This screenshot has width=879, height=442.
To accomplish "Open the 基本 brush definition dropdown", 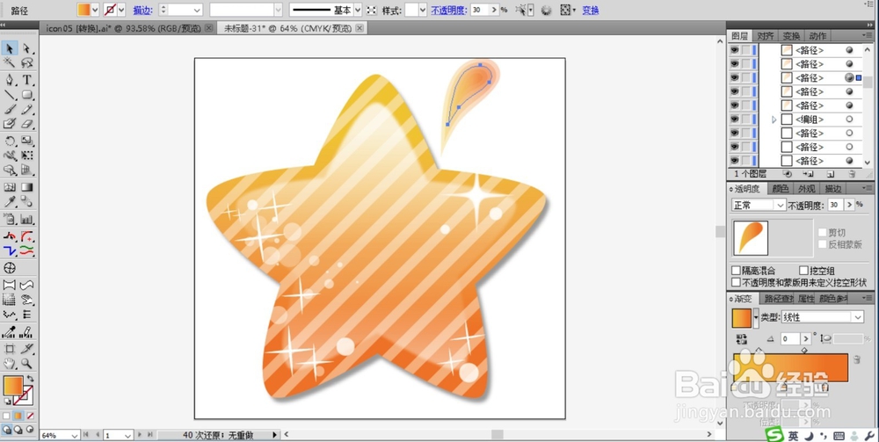I will (x=358, y=10).
